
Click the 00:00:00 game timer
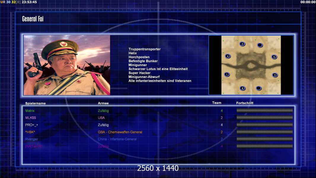click(x=308, y=2)
